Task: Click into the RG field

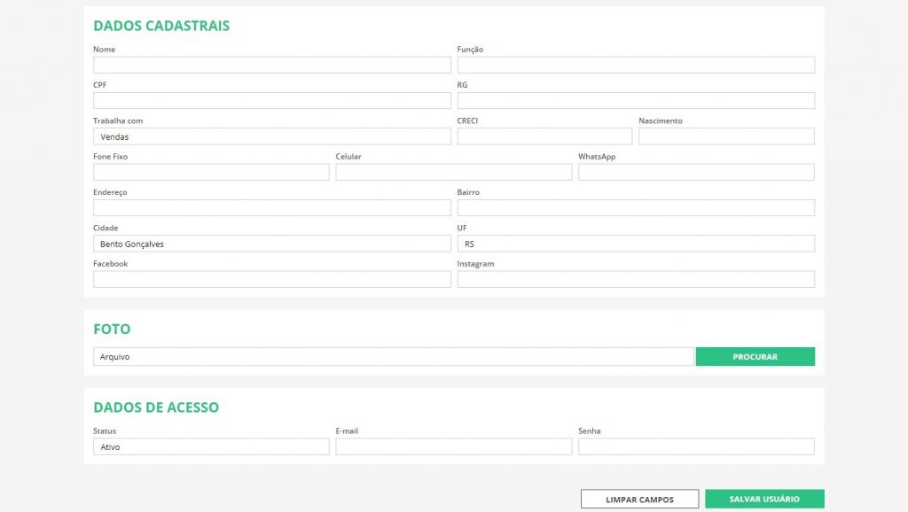Action: (636, 101)
